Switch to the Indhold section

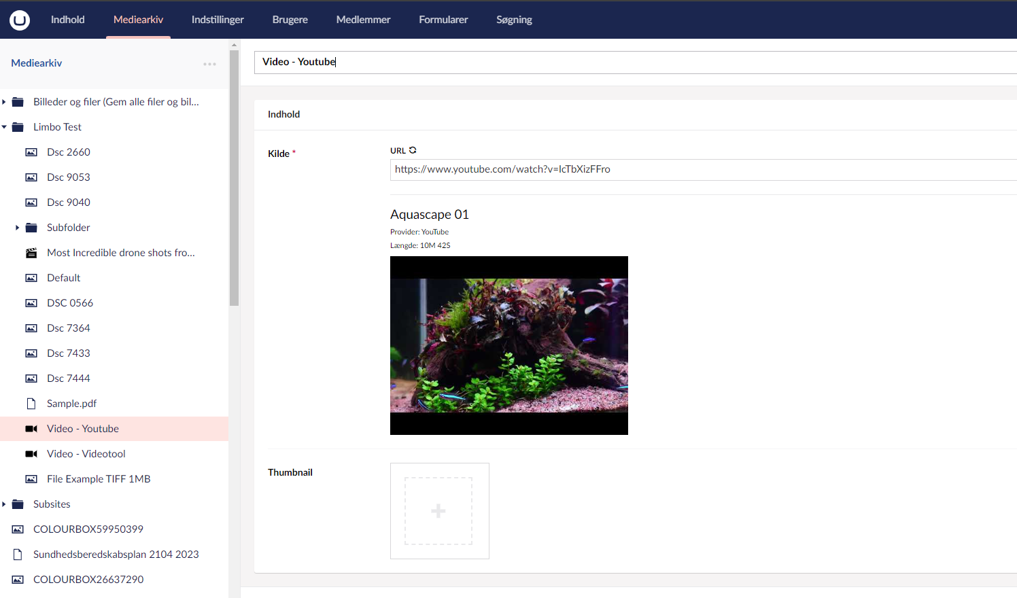click(x=68, y=20)
